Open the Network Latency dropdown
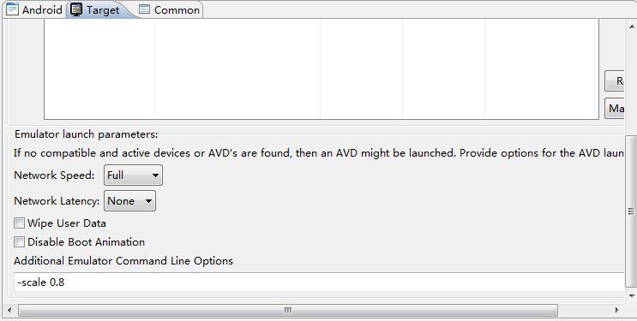Viewport: 637px width, 321px height. coord(129,201)
